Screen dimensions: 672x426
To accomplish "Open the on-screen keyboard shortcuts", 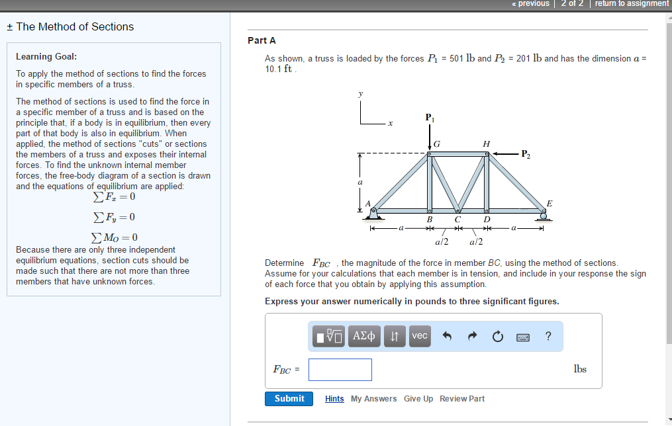I will [x=522, y=337].
